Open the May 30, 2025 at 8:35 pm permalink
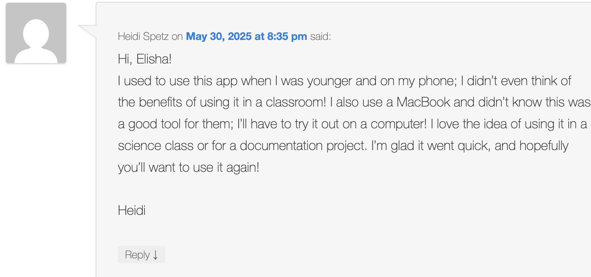Image resolution: width=591 pixels, height=277 pixels. [x=246, y=36]
